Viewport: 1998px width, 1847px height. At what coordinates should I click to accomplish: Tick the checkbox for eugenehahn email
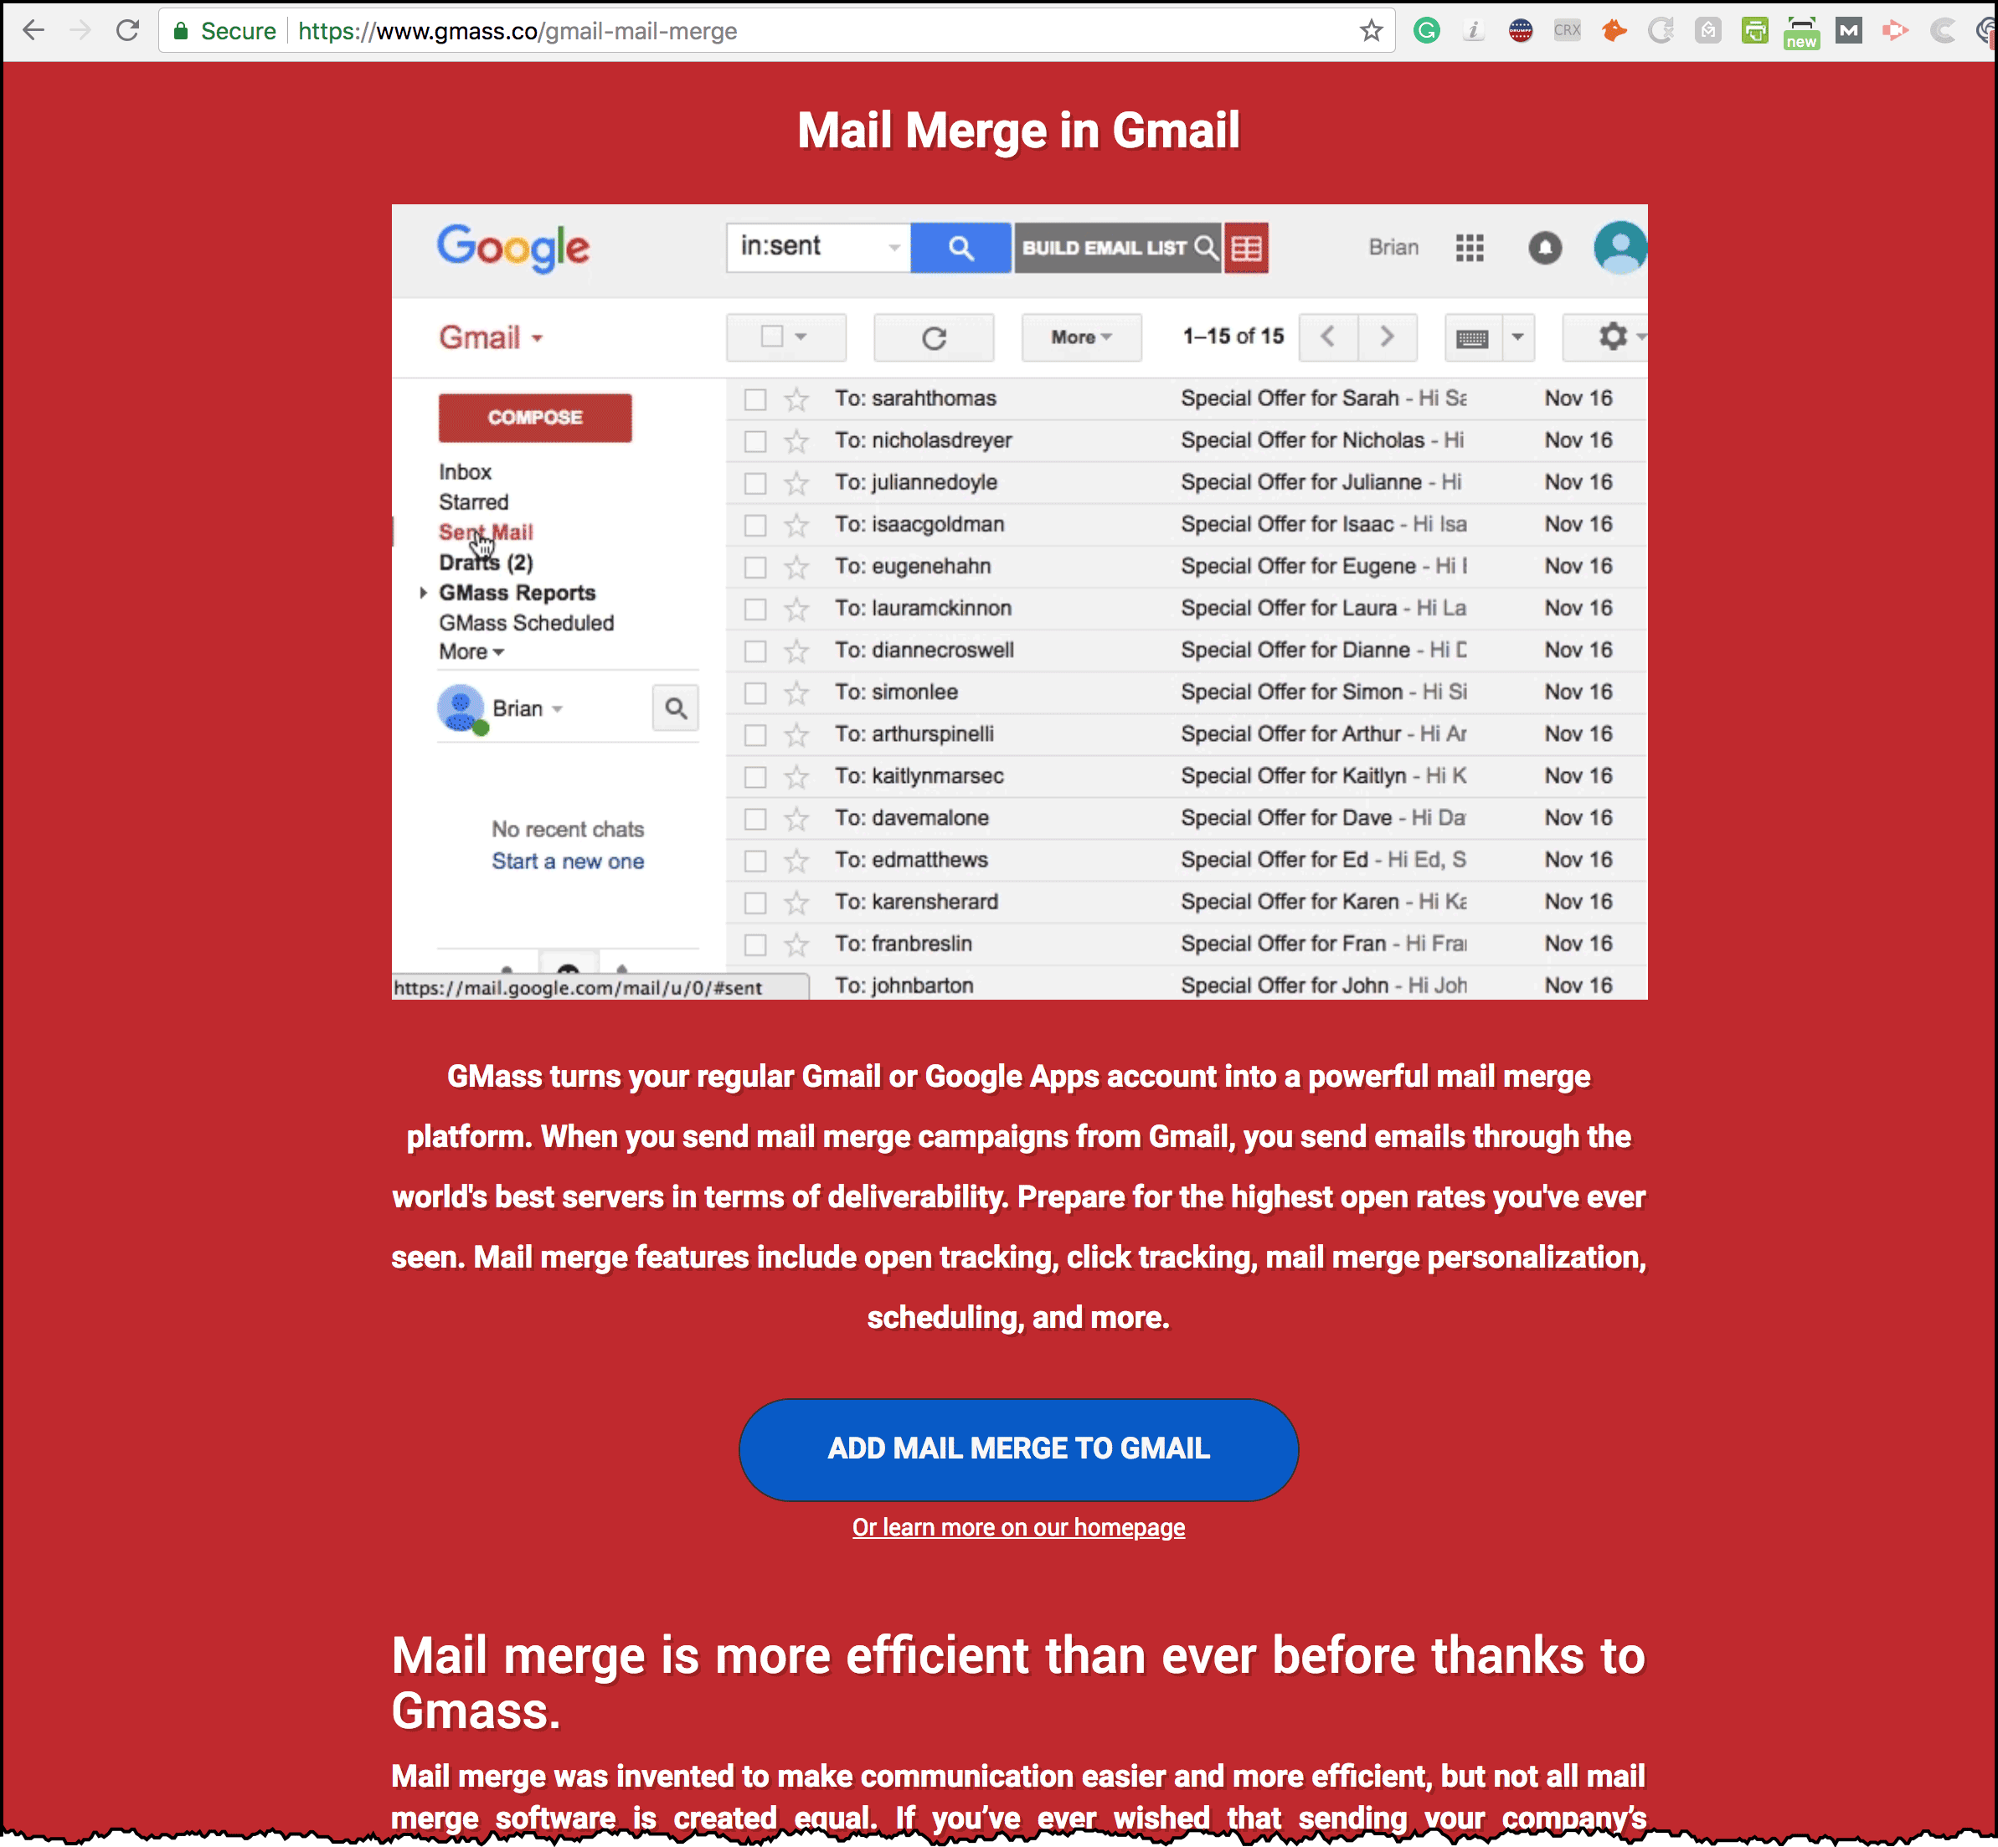pyautogui.click(x=755, y=568)
